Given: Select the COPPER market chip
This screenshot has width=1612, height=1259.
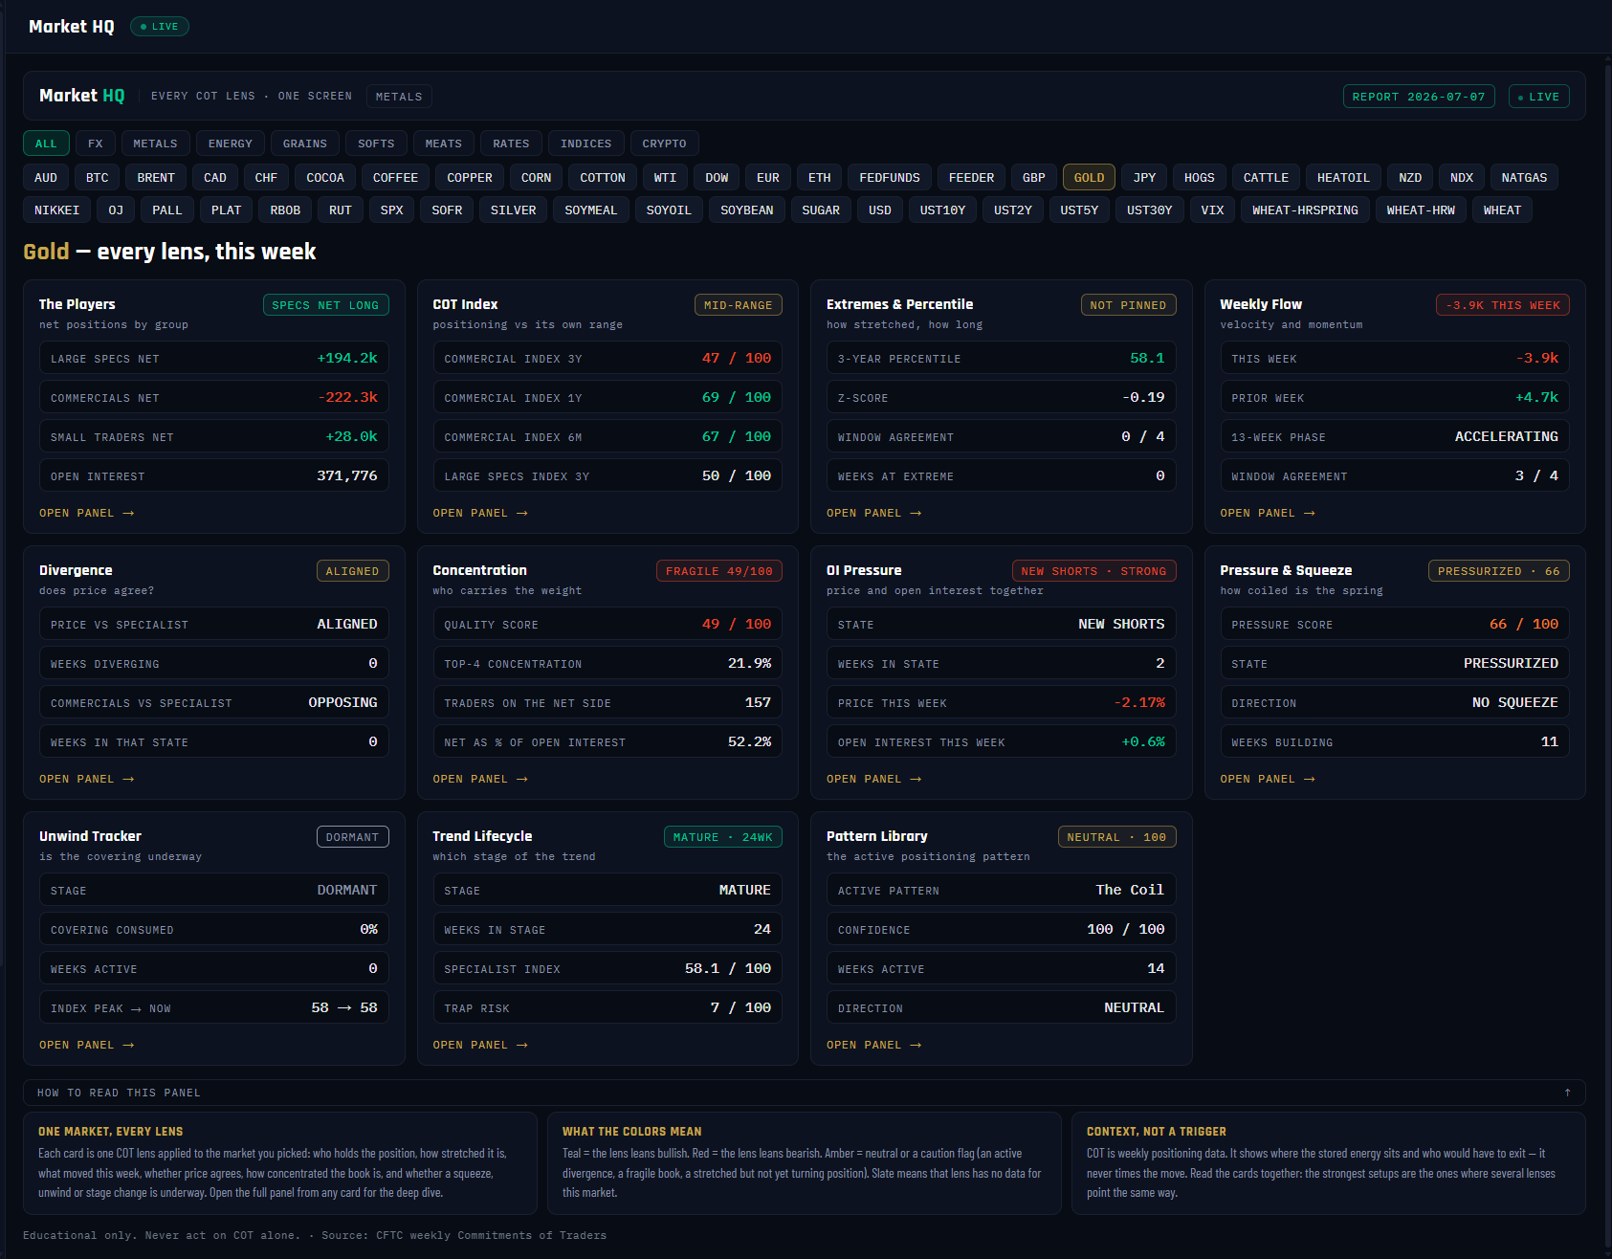Looking at the screenshot, I should tap(470, 178).
